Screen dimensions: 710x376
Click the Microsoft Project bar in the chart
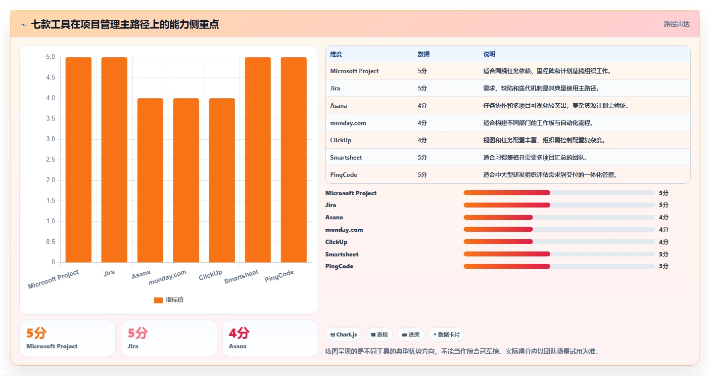tap(79, 160)
